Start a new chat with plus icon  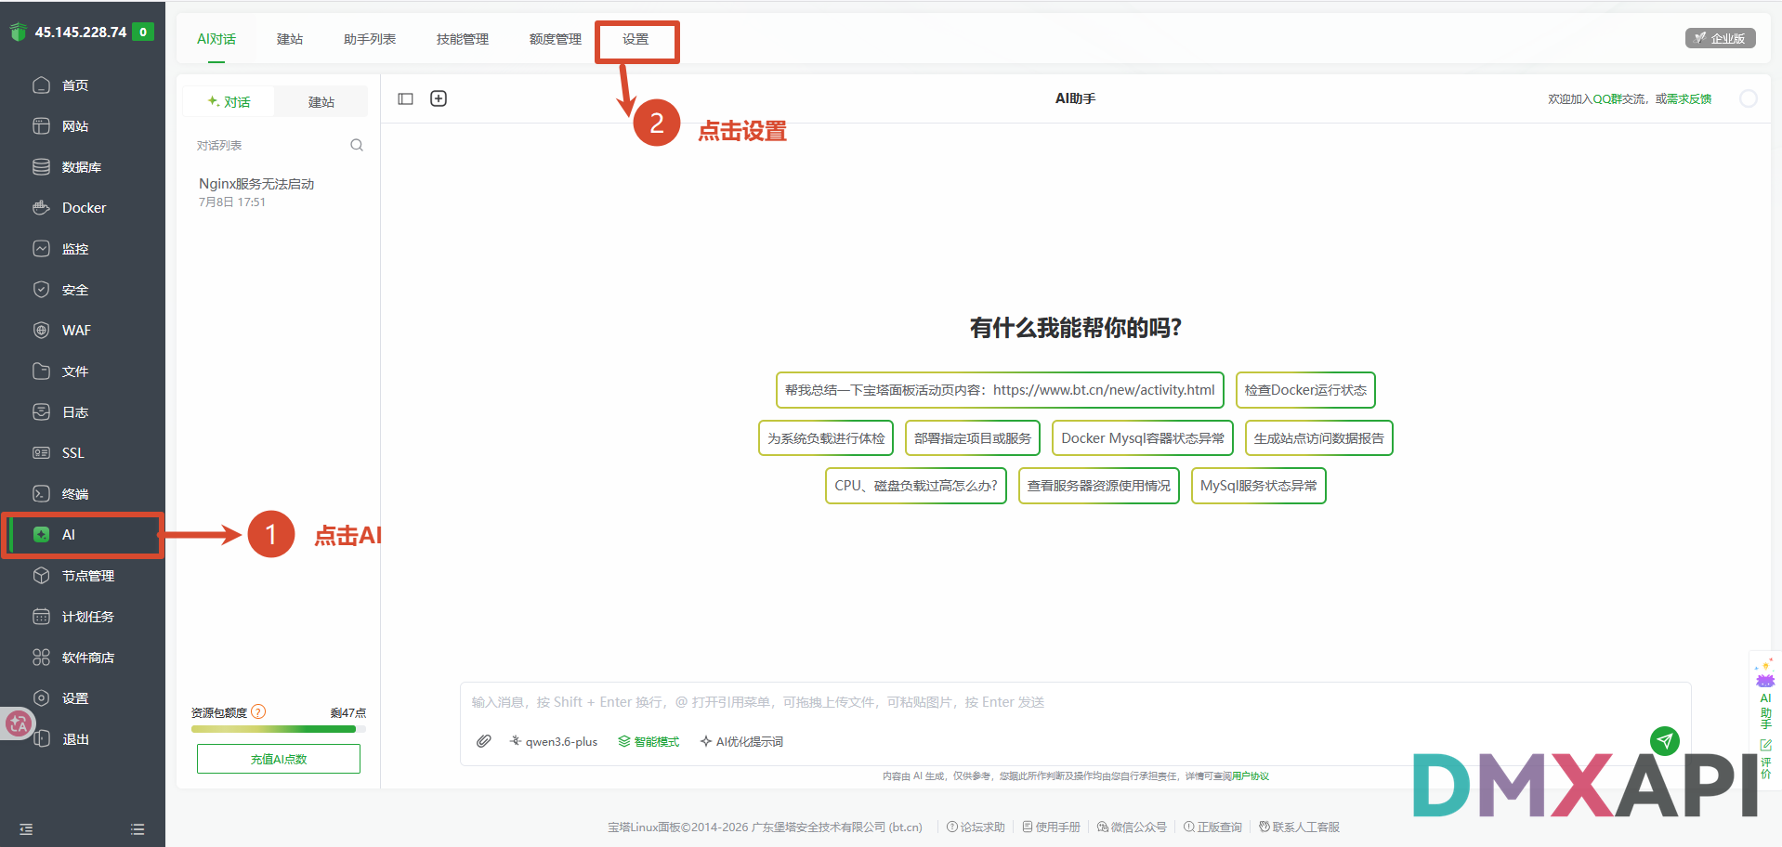439,98
